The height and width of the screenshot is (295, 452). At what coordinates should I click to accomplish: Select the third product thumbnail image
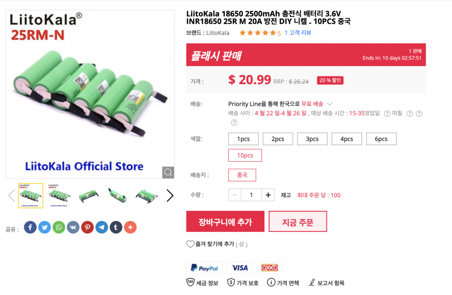pyautogui.click(x=89, y=195)
